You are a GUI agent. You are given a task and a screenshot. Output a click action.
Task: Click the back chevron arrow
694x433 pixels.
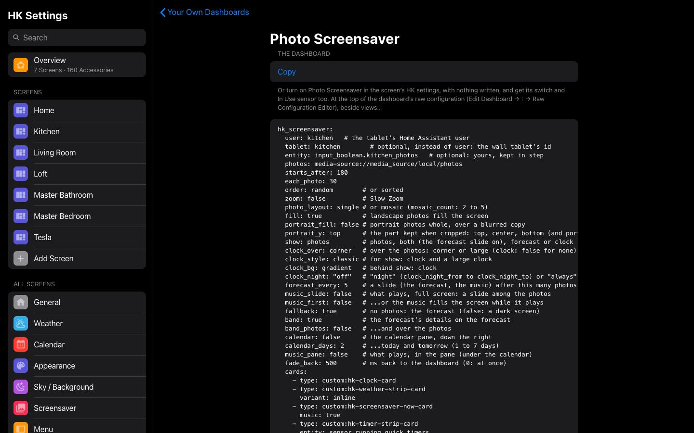coord(163,13)
